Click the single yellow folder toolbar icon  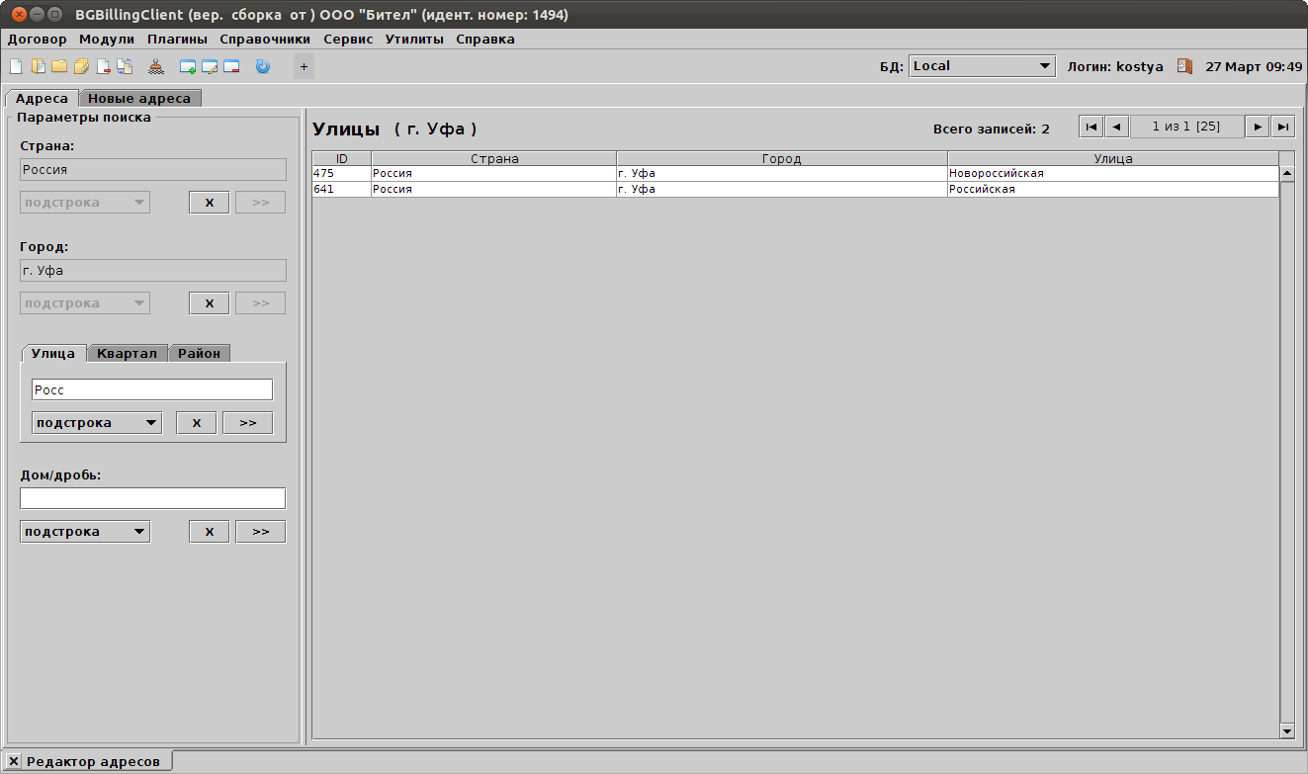(59, 67)
